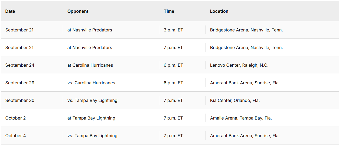
Task: Click the "at Carolina Hurricanes" opponent cell
Action: click(x=90, y=65)
